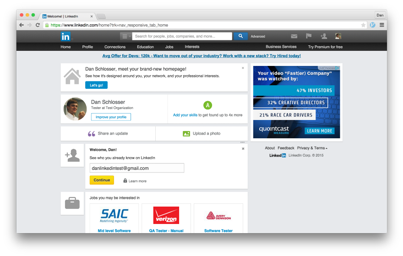
Task: Click the purple quote marks icon
Action: pos(91,134)
